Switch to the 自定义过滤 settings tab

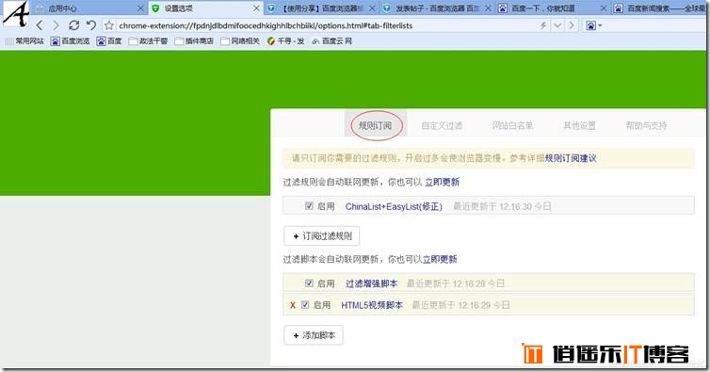pyautogui.click(x=442, y=125)
